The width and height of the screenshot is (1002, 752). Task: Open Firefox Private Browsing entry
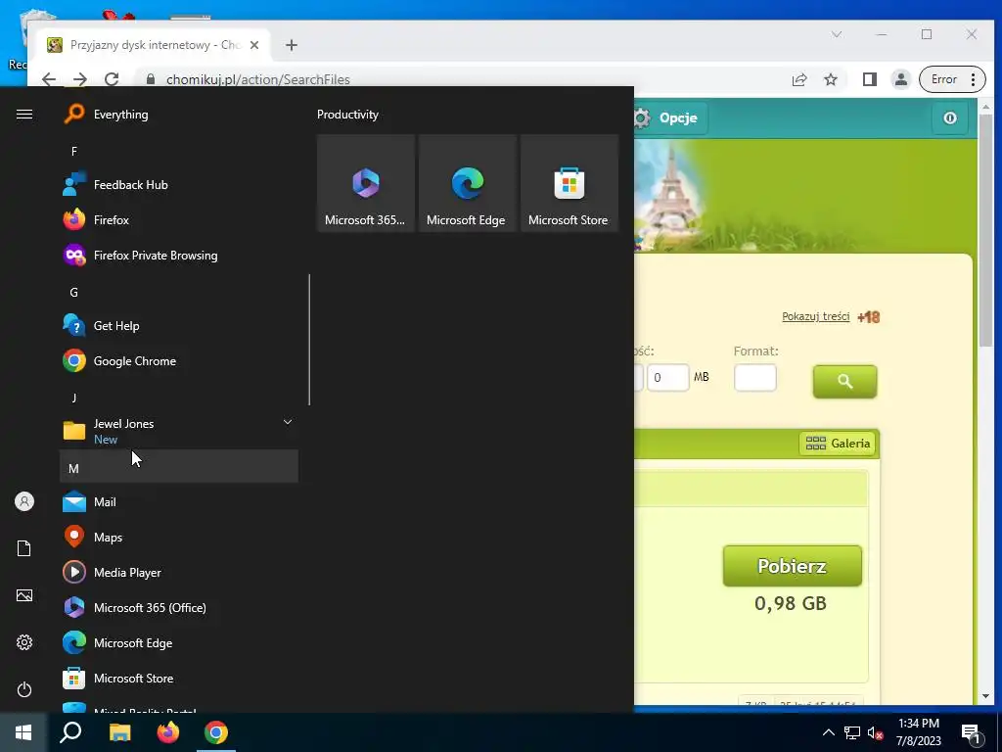[x=179, y=256]
